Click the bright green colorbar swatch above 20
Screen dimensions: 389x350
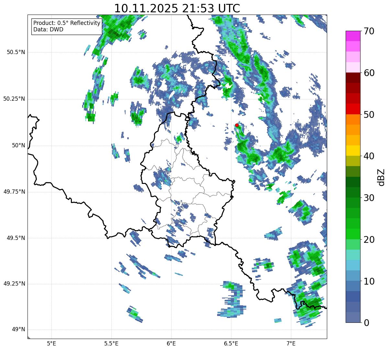(353, 234)
